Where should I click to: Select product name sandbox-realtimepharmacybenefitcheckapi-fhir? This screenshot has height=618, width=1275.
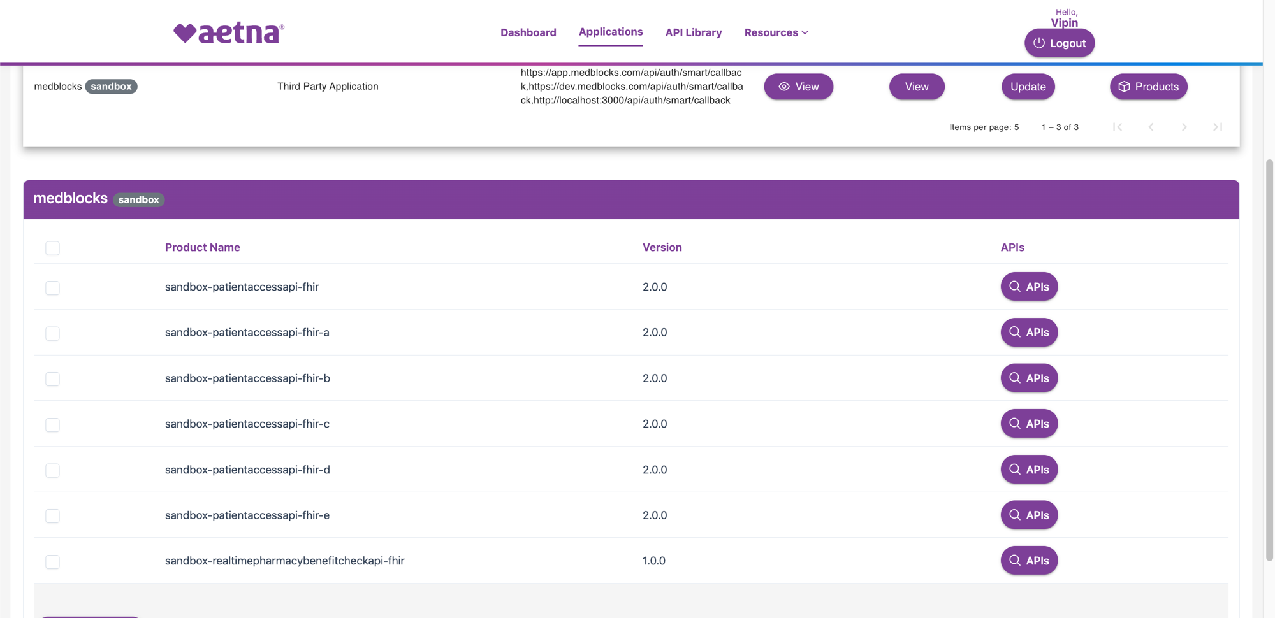point(284,561)
